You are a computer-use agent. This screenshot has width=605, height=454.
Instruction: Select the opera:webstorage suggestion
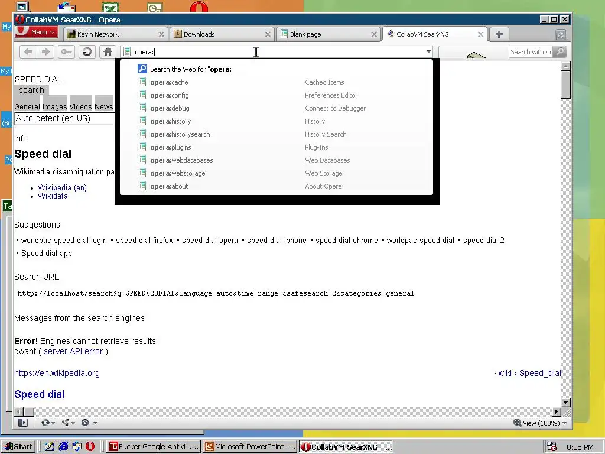click(277, 173)
